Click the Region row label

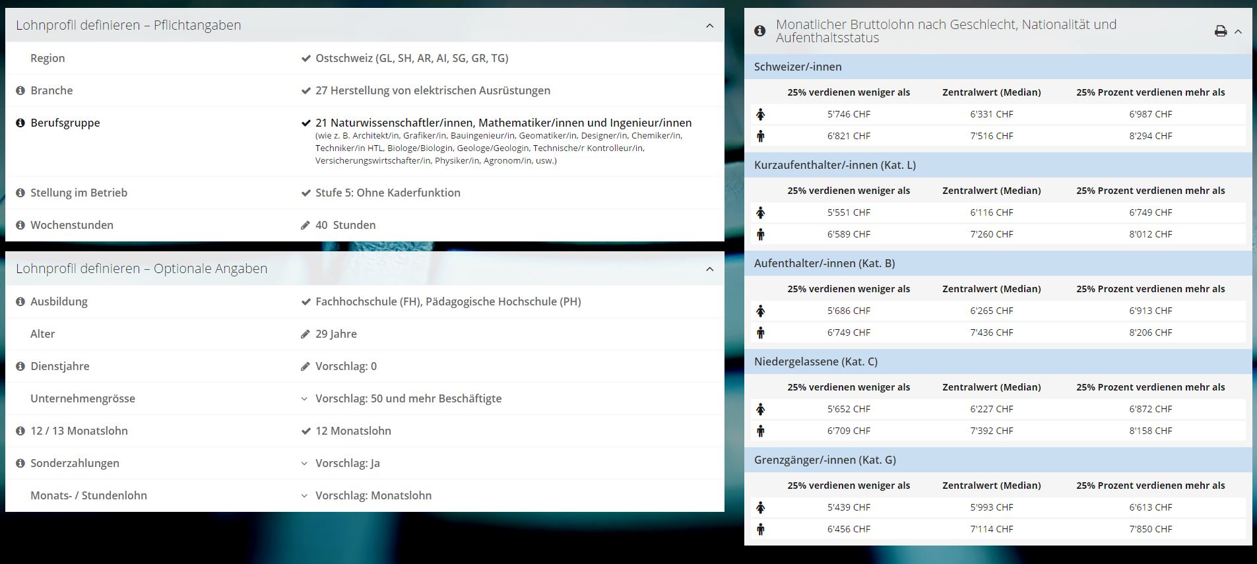tap(48, 58)
